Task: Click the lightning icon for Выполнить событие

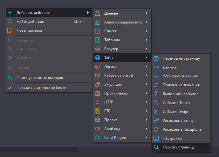Action: point(156,94)
